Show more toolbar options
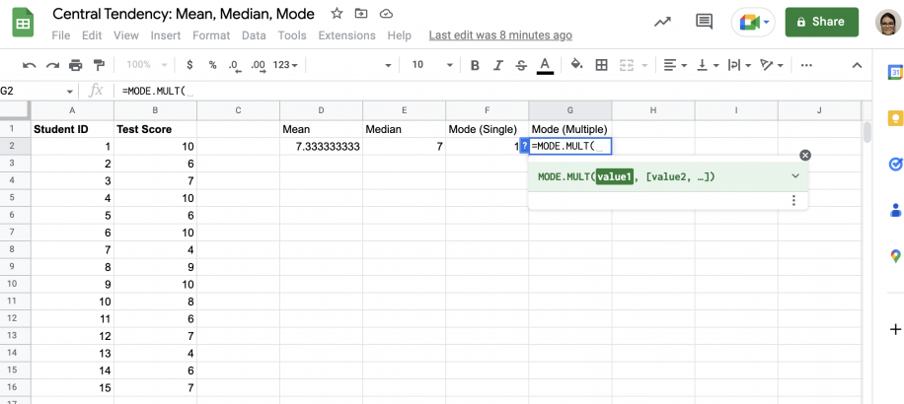This screenshot has height=404, width=904. (806, 65)
